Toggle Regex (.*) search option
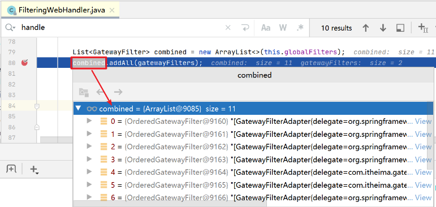 [x=300, y=28]
